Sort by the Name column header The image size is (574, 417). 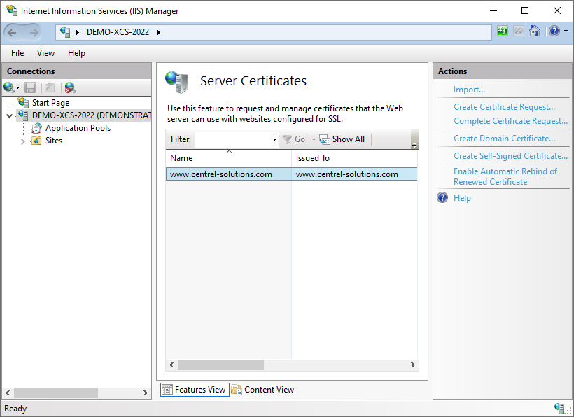click(x=229, y=158)
